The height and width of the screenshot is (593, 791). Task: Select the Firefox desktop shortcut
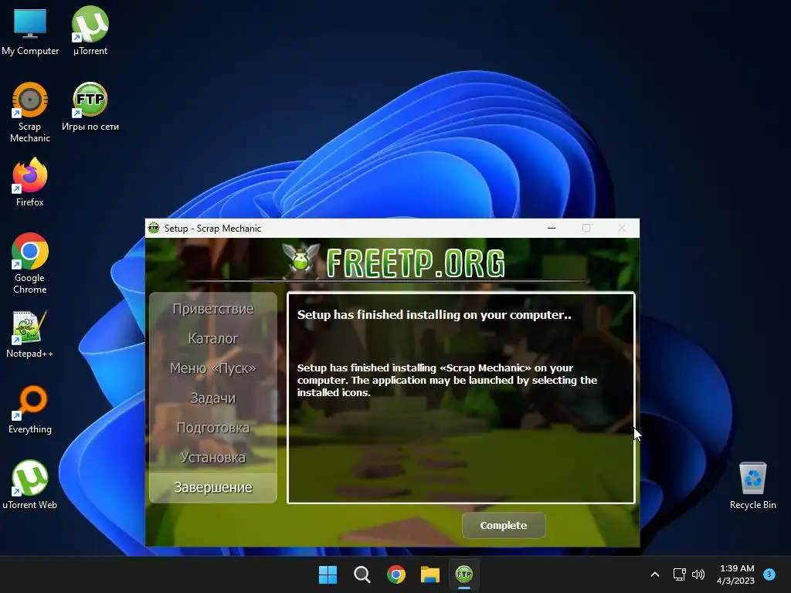coord(30,182)
